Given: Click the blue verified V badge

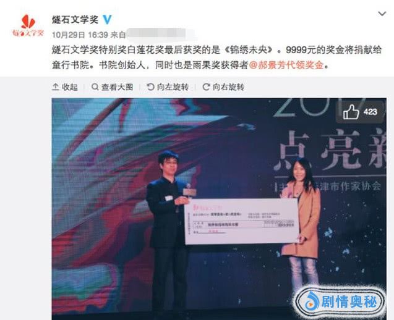Looking at the screenshot, I should (107, 19).
